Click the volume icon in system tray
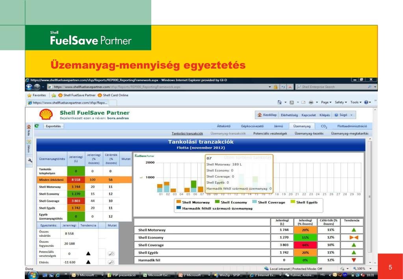The image size is (403, 279). (363, 275)
